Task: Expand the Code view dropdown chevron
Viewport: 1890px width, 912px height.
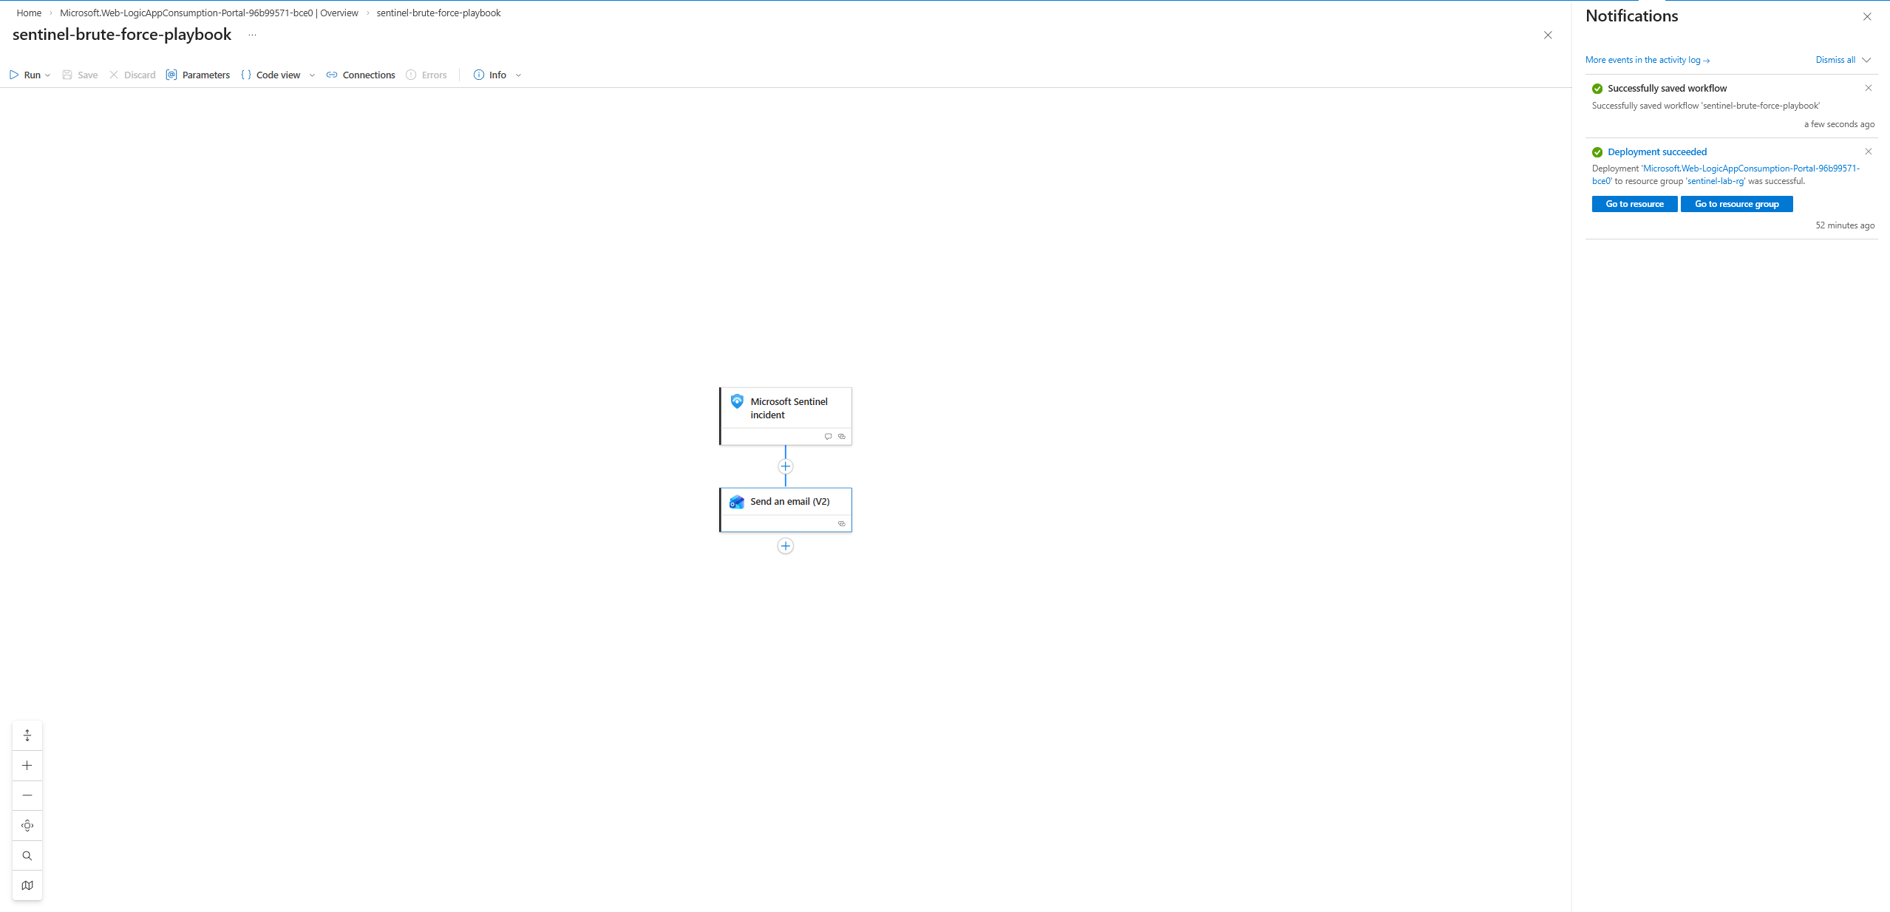Action: pyautogui.click(x=312, y=75)
